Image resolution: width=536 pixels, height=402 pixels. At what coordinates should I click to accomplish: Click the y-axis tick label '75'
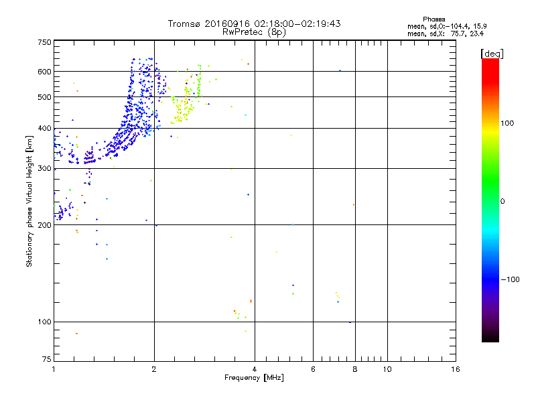47,359
